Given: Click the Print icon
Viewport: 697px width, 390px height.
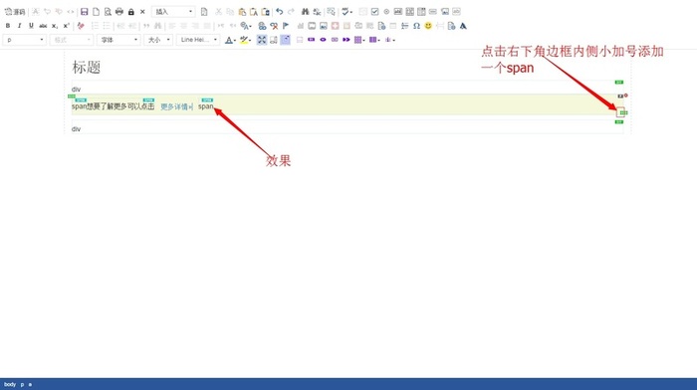Looking at the screenshot, I should tap(119, 12).
